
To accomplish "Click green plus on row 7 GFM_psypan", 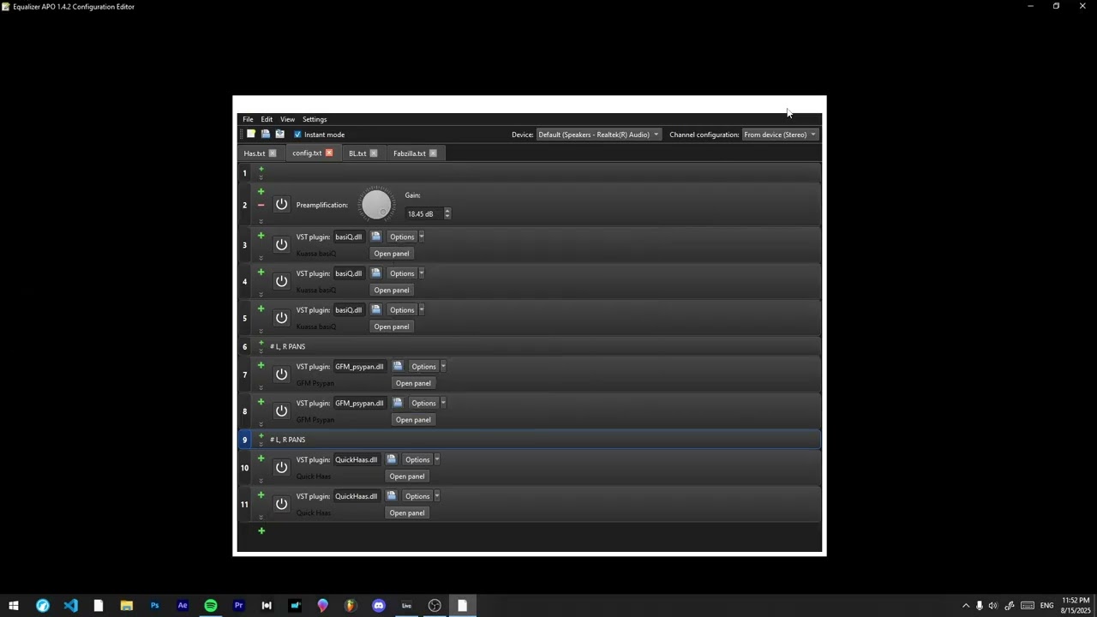I will (x=261, y=365).
